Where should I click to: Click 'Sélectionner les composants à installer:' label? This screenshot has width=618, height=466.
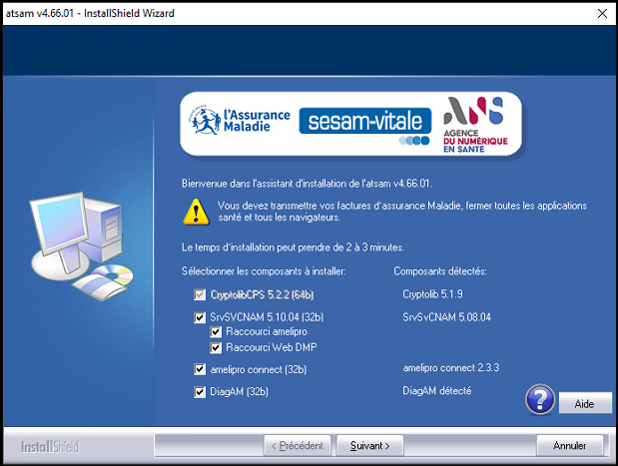(264, 271)
